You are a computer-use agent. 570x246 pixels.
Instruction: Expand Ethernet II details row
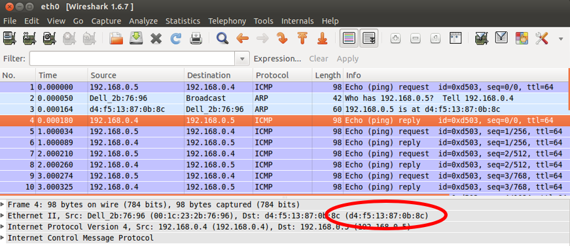coord(3,215)
